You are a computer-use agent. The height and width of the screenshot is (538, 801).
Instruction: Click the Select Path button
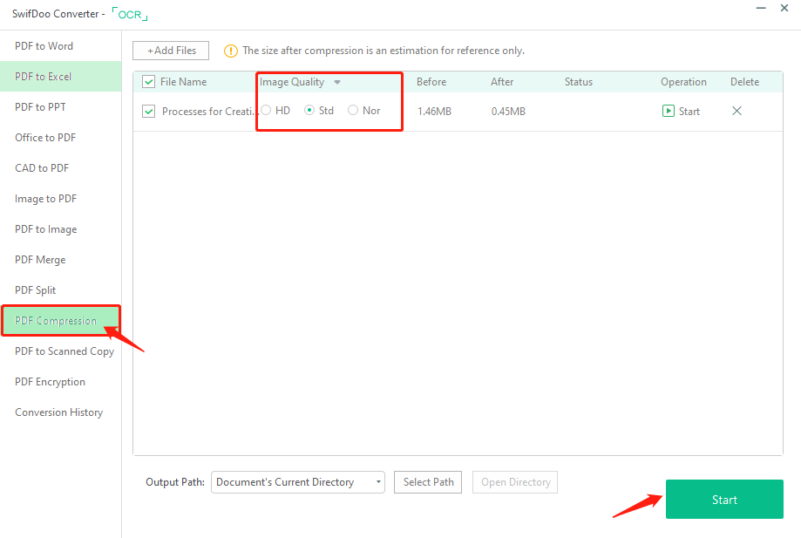pyautogui.click(x=427, y=481)
